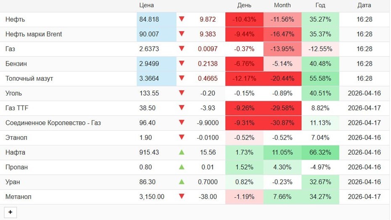Click the red down arrow for Топочный мазут
The width and height of the screenshot is (391, 220).
(182, 78)
